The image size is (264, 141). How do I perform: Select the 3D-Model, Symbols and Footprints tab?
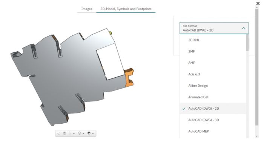(x=126, y=9)
